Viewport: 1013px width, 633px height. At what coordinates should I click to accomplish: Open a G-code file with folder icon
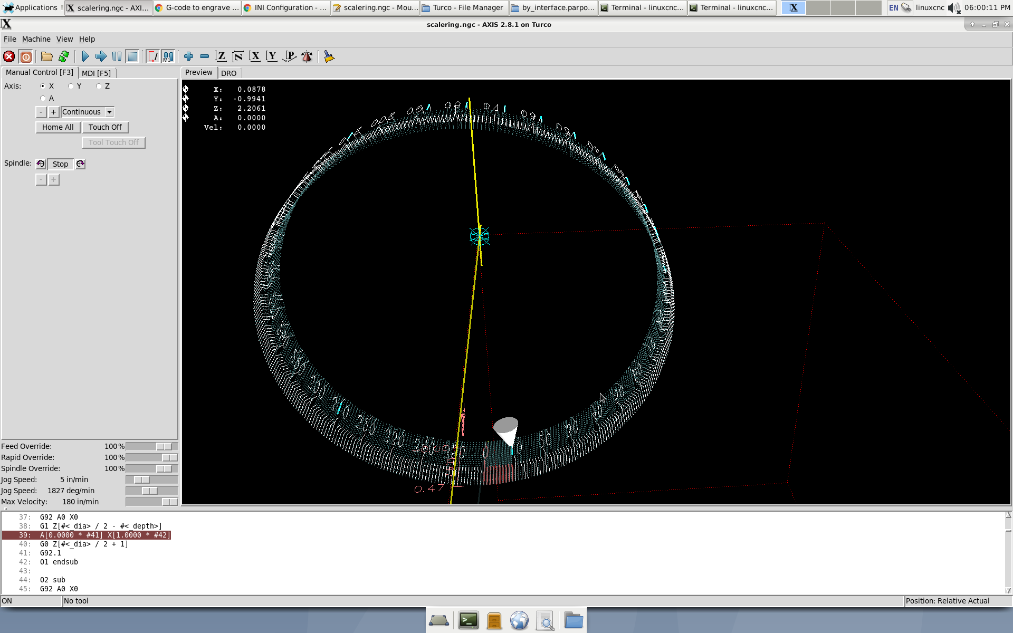tap(47, 56)
